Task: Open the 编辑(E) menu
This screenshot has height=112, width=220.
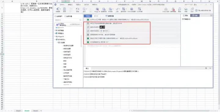Action: coord(70,5)
